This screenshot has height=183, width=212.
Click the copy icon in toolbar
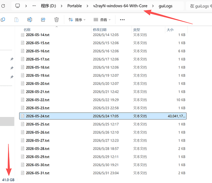click(3, 20)
